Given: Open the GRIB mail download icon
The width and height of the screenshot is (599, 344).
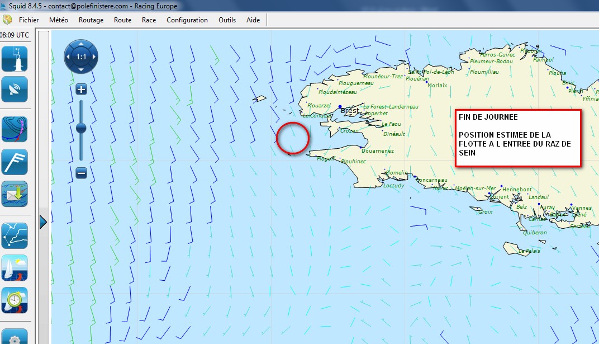Looking at the screenshot, I should pyautogui.click(x=15, y=194).
